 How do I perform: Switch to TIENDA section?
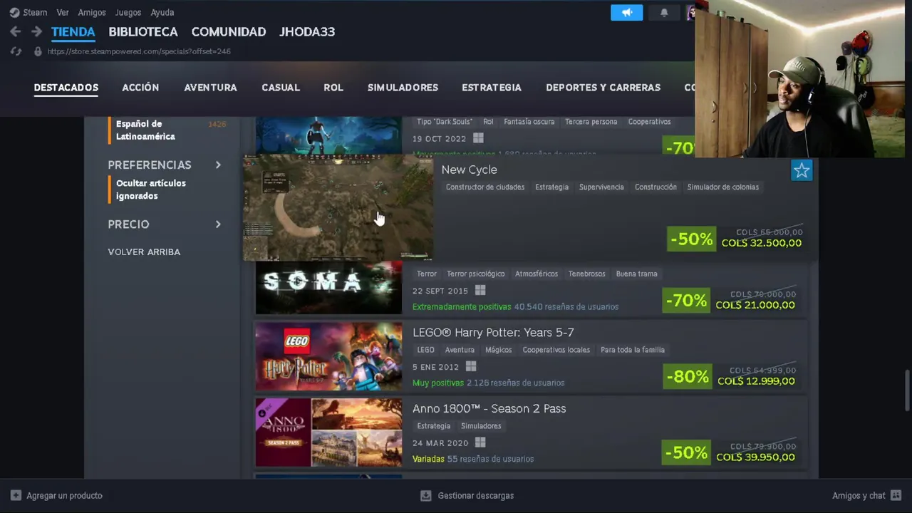click(73, 31)
